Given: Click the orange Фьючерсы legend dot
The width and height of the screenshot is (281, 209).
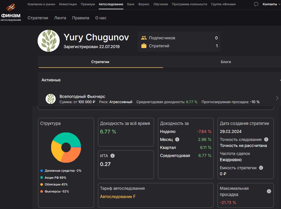Looking at the screenshot, I should [42, 191].
